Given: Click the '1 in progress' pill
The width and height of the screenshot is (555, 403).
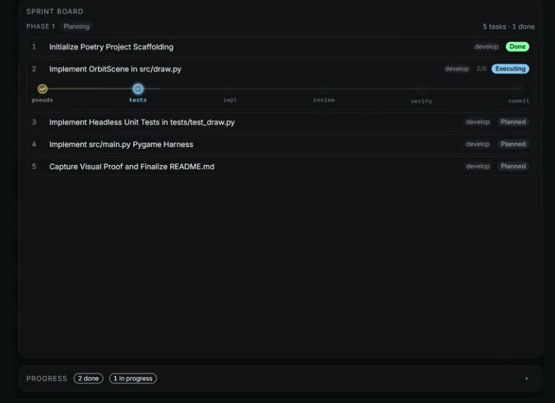Looking at the screenshot, I should coord(133,379).
